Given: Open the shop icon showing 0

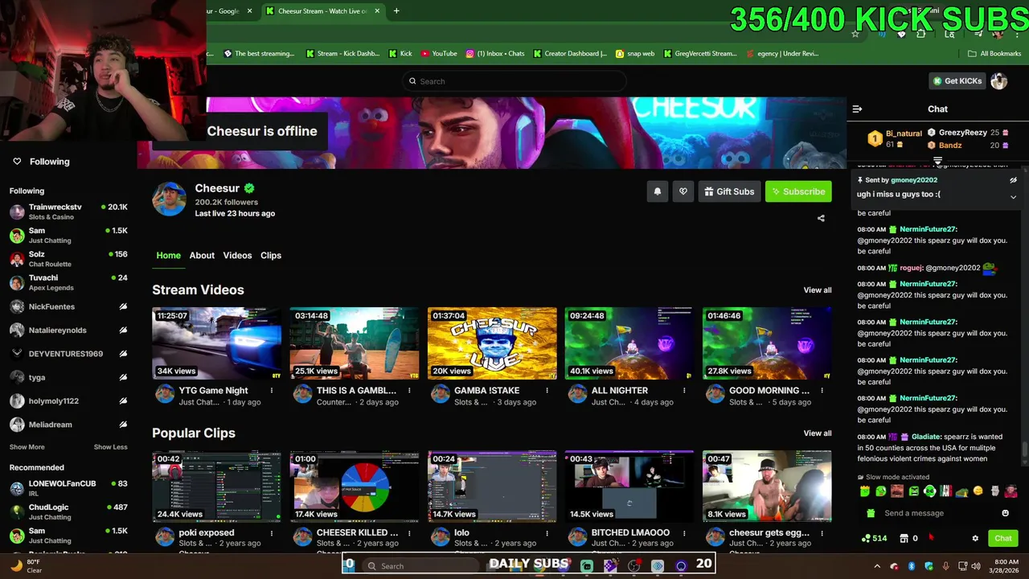Looking at the screenshot, I should point(908,538).
